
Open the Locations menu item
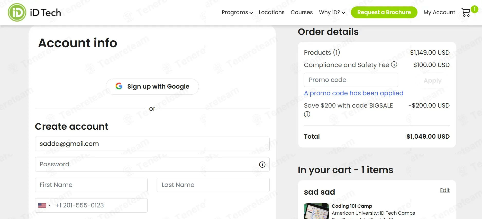pos(271,12)
